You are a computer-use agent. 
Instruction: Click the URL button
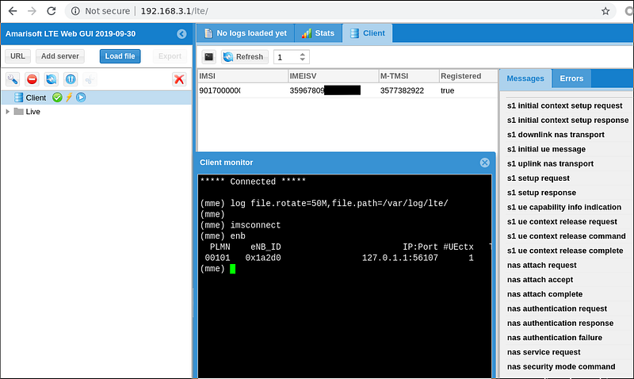(17, 56)
